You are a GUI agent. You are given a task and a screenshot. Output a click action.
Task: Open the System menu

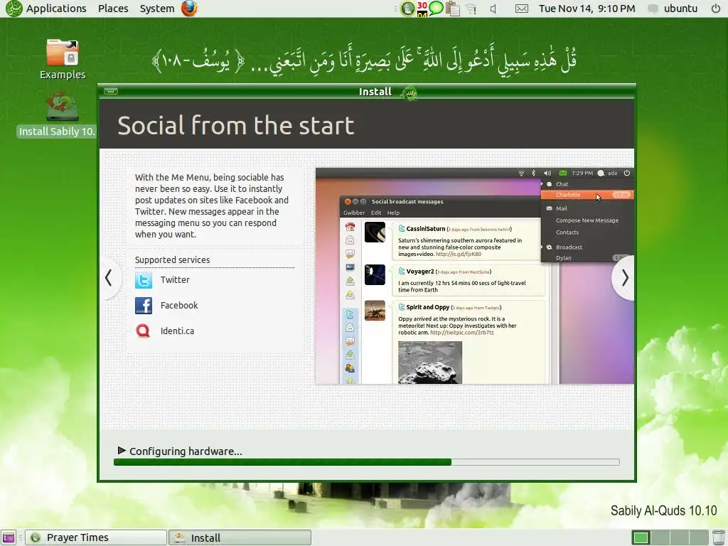pyautogui.click(x=157, y=9)
